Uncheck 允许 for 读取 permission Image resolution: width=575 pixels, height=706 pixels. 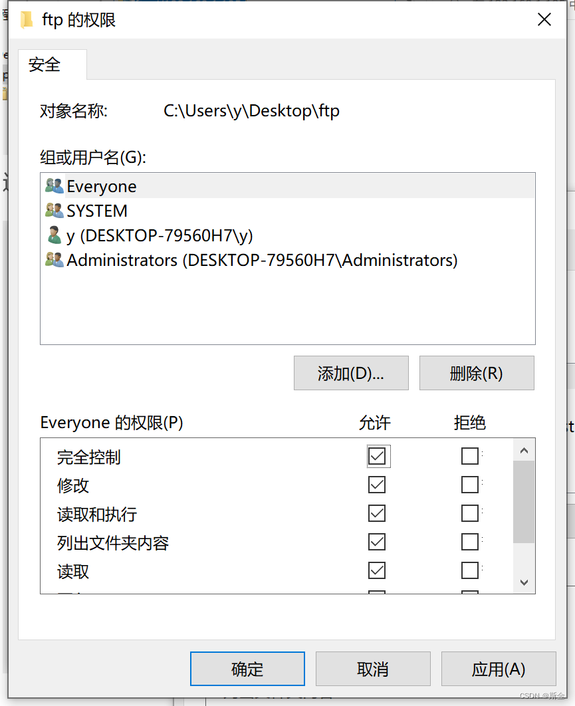[377, 570]
